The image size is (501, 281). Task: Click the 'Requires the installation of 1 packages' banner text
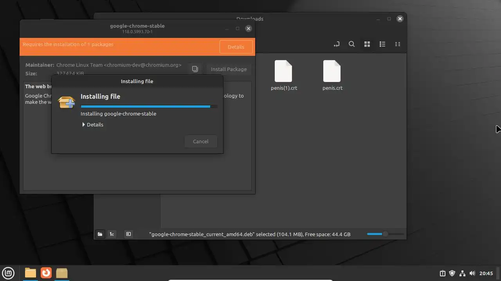(x=68, y=44)
